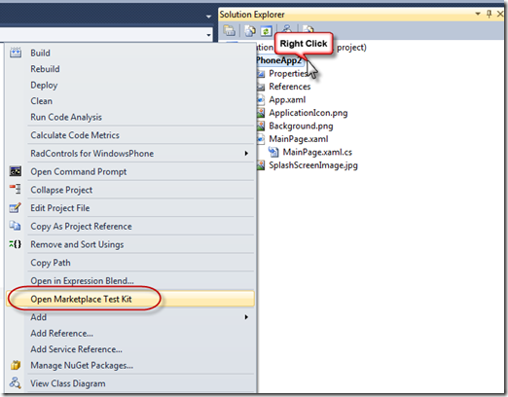Click the View Class Diagram icon
Screen dimensions: 508x397
16,383
